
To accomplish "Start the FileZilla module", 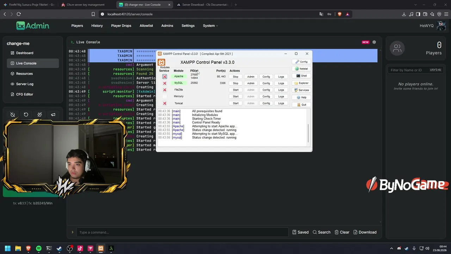I will click(x=235, y=90).
